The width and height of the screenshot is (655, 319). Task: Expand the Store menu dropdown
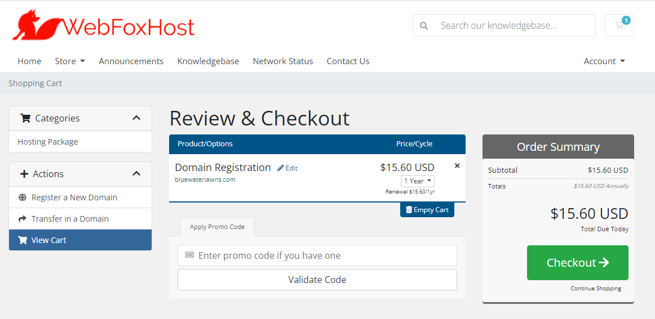click(x=70, y=61)
